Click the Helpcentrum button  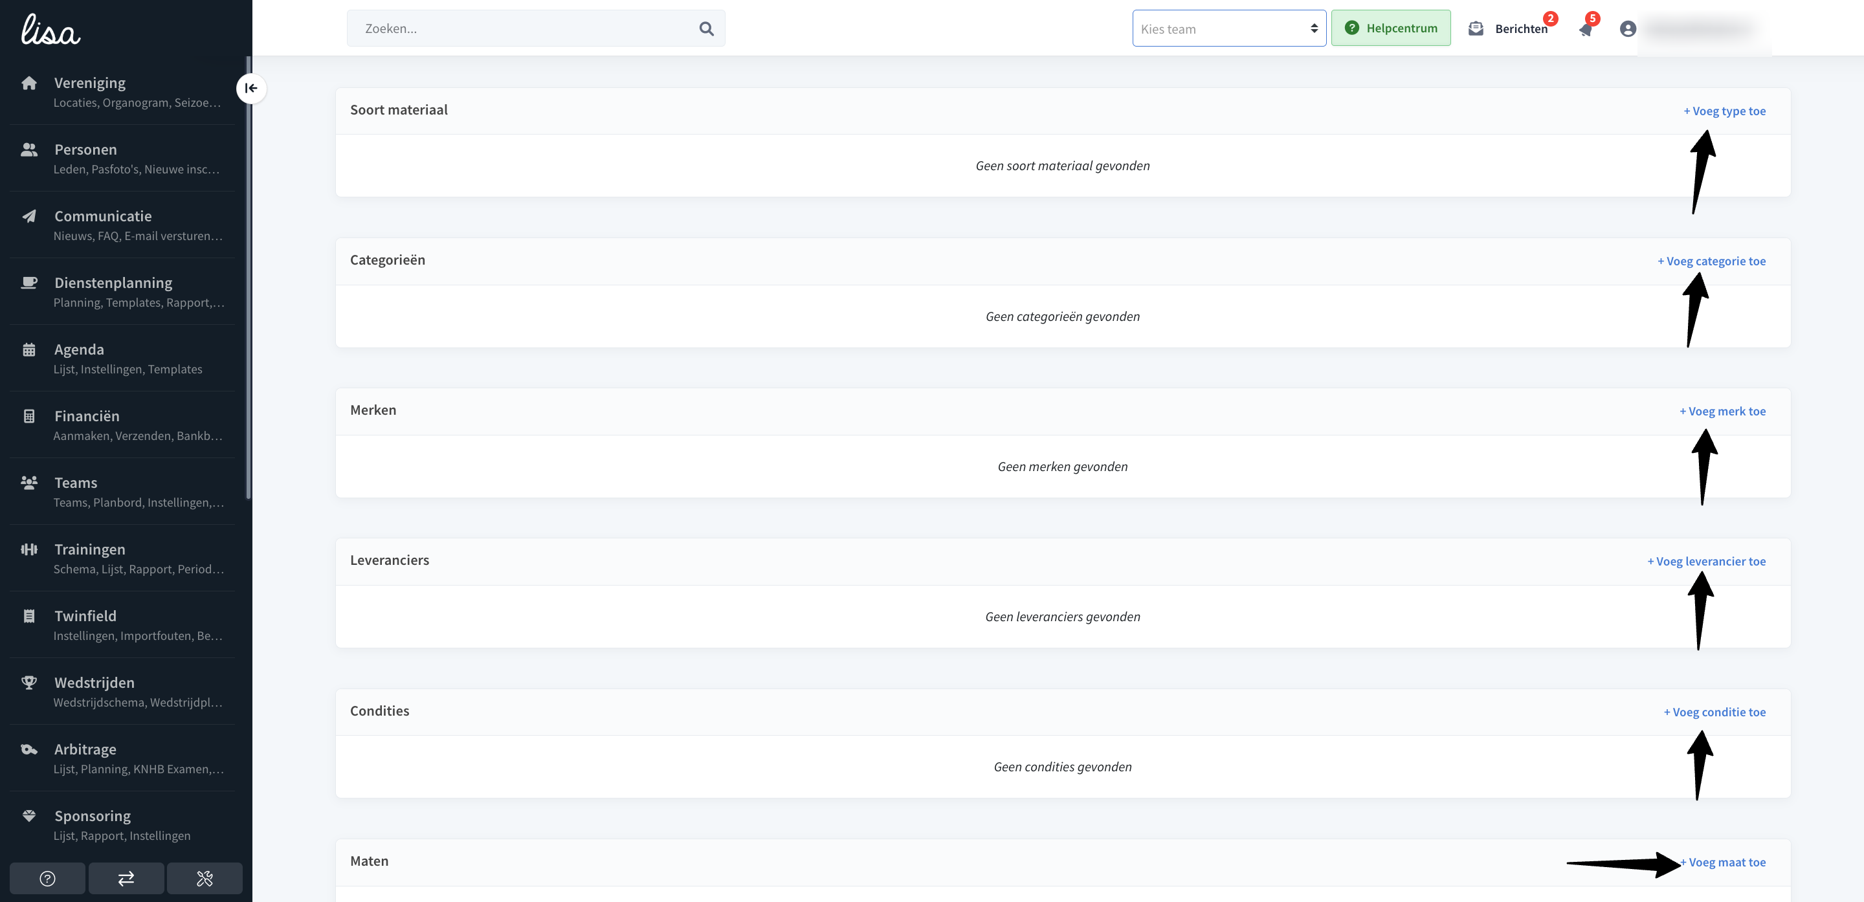click(x=1391, y=28)
